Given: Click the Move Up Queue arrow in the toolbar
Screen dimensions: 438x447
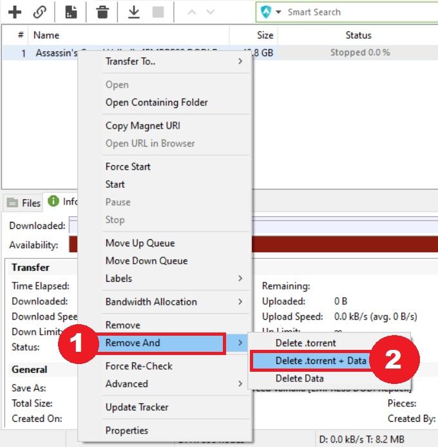Looking at the screenshot, I should pyautogui.click(x=192, y=12).
